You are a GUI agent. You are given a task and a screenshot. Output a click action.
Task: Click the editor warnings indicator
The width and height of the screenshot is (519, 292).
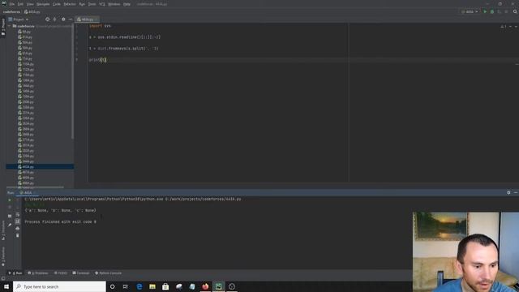[x=503, y=27]
